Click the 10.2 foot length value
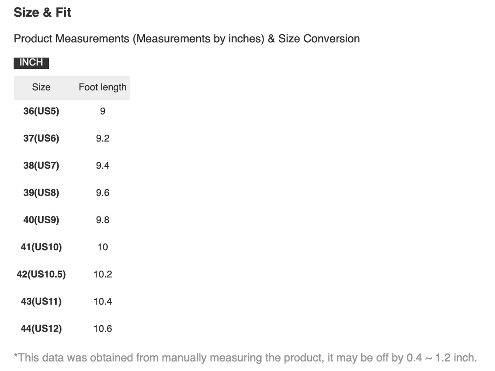Image resolution: width=495 pixels, height=371 pixels. click(103, 275)
